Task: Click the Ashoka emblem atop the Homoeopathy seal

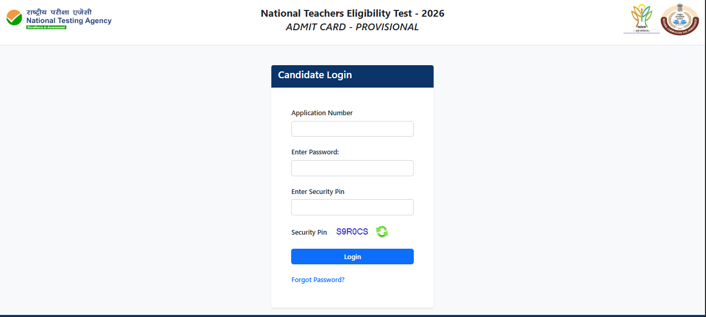Action: 679,7
